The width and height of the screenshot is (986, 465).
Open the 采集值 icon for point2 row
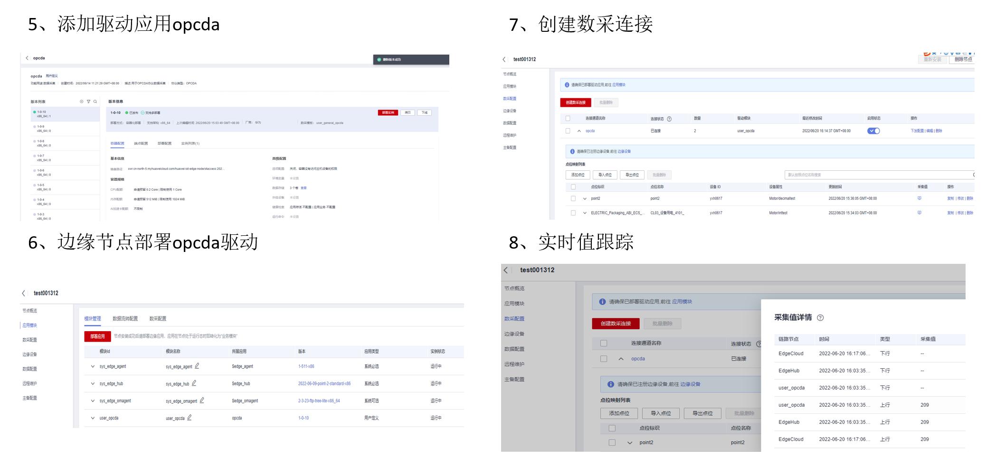[x=919, y=198]
